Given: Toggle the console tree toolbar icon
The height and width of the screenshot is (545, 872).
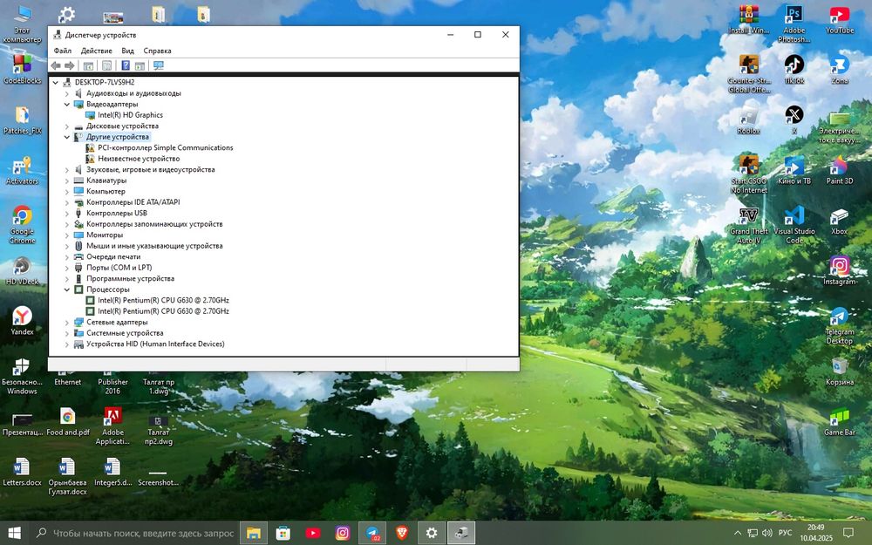Looking at the screenshot, I should click(88, 65).
